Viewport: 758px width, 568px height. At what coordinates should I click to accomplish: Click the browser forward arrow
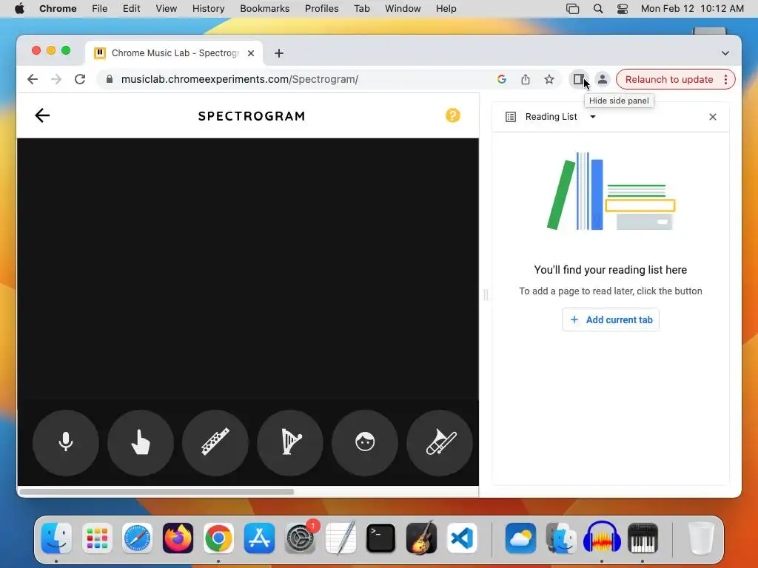[x=56, y=79]
